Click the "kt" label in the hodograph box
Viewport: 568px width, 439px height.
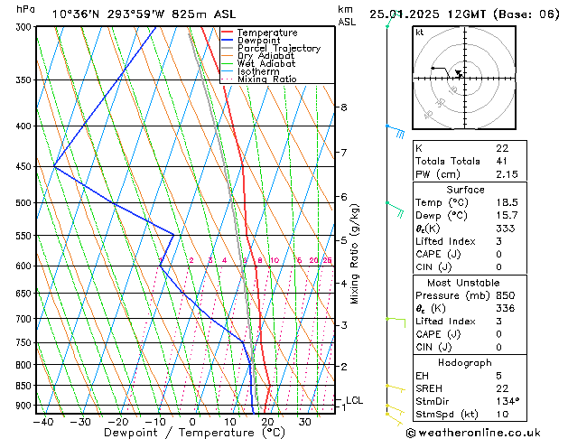click(420, 33)
